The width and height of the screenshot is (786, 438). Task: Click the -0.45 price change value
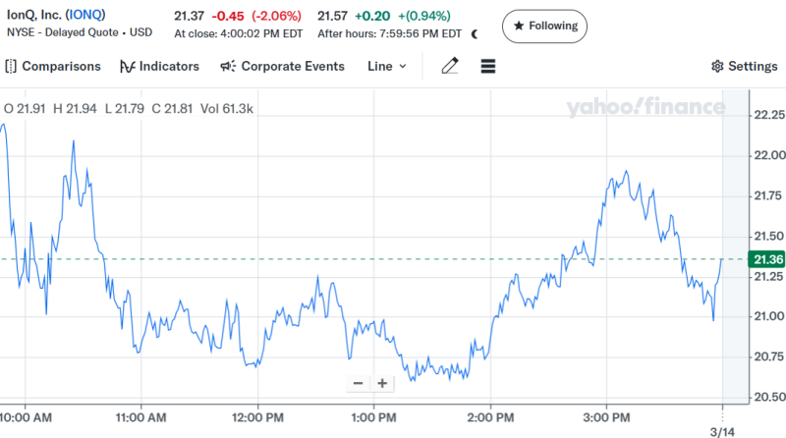[228, 16]
